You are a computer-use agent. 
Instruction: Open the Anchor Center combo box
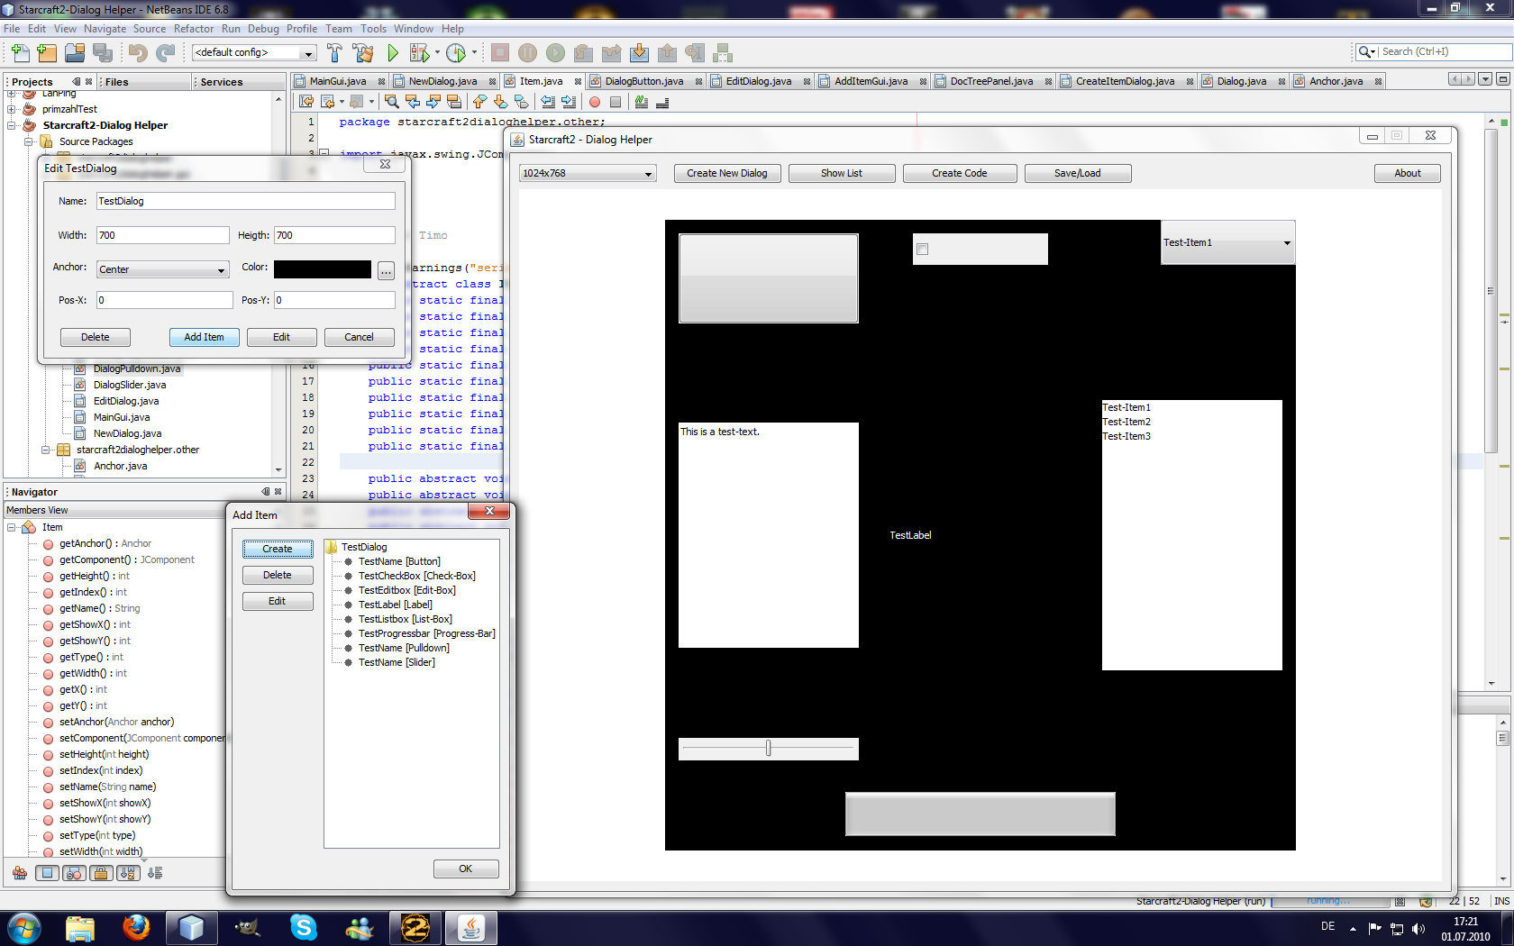pyautogui.click(x=162, y=269)
